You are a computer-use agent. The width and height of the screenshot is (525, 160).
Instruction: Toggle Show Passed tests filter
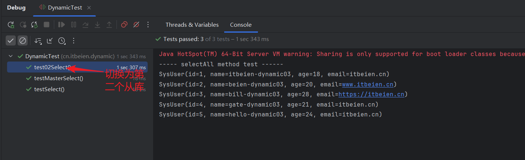pyautogui.click(x=11, y=41)
